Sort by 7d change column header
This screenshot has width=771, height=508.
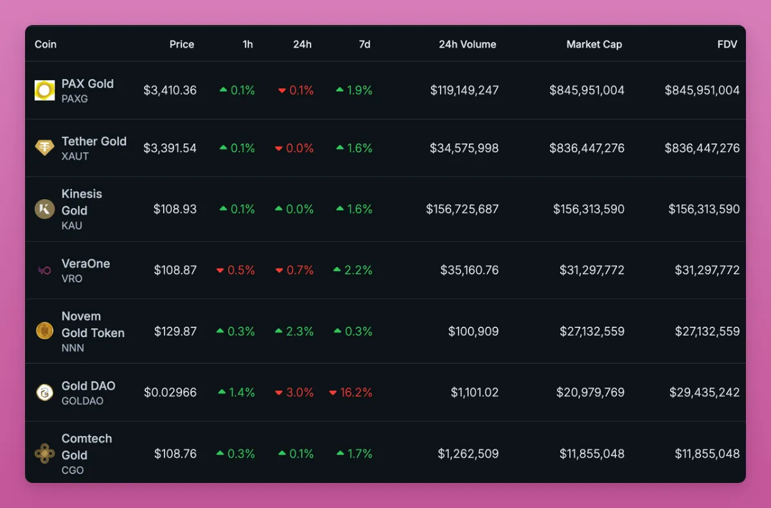click(364, 44)
